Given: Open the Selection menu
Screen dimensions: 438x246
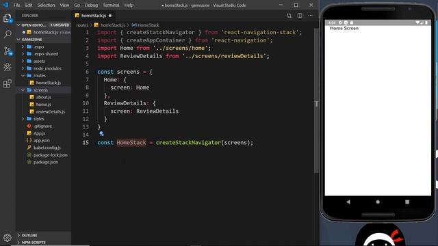Looking at the screenshot, I should 46,5.
